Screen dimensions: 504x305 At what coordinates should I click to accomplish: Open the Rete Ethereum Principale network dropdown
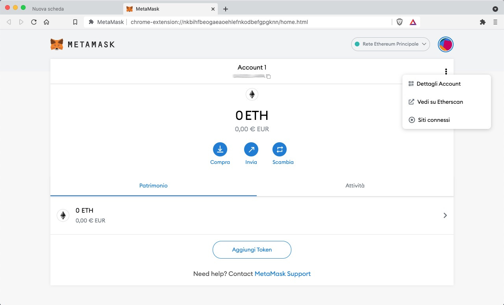(391, 44)
